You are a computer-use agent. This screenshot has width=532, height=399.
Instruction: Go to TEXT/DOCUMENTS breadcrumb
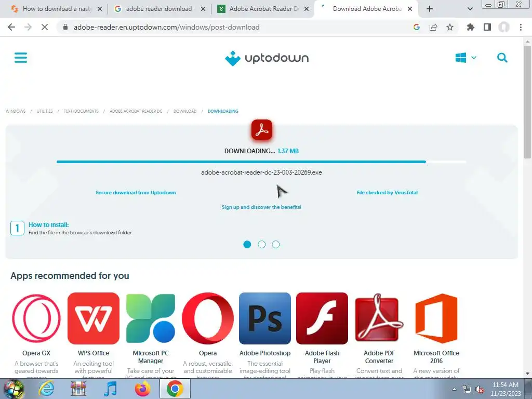coord(81,111)
